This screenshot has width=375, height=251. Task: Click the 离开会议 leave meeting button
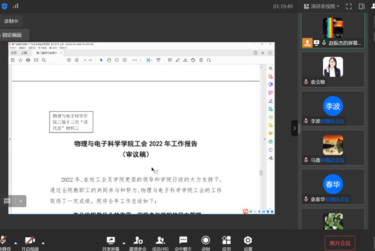[340, 242]
